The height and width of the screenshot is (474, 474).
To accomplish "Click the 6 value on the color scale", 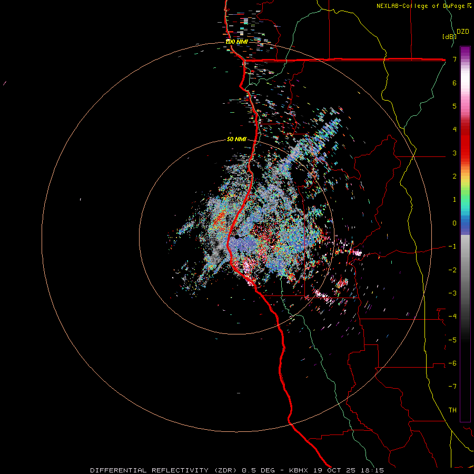I will [x=455, y=83].
